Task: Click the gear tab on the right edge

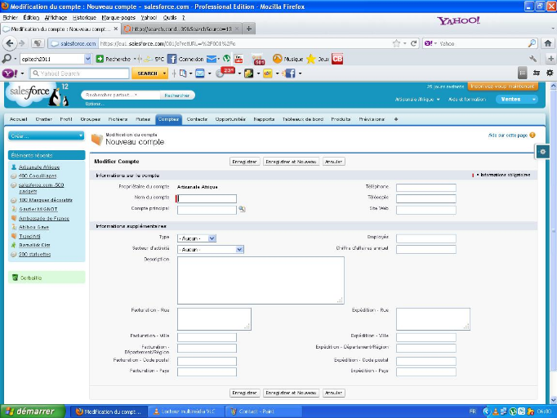Action: pyautogui.click(x=543, y=152)
